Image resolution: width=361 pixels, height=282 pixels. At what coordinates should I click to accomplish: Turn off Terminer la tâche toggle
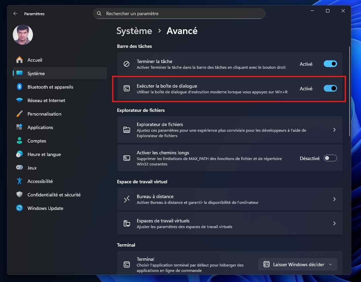330,64
